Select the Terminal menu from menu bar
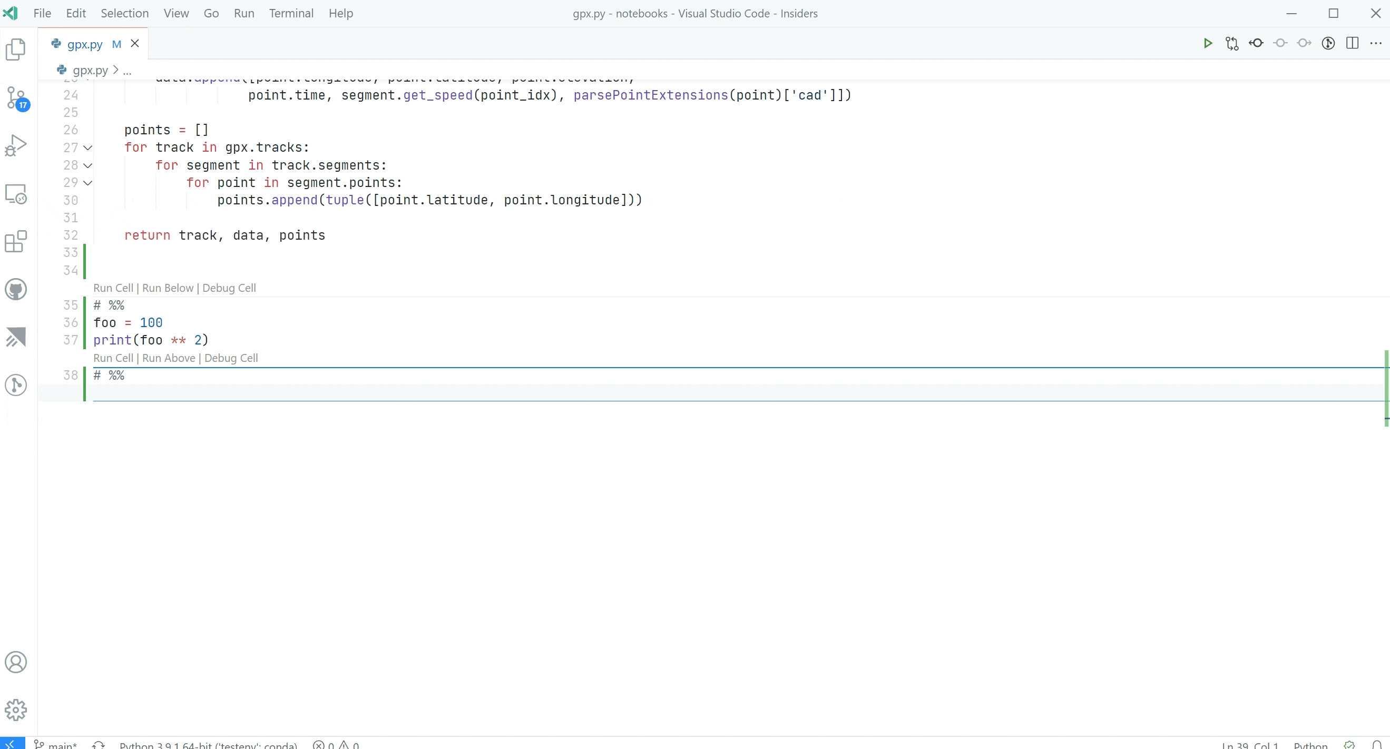Screen dimensions: 1390x749 [x=290, y=13]
